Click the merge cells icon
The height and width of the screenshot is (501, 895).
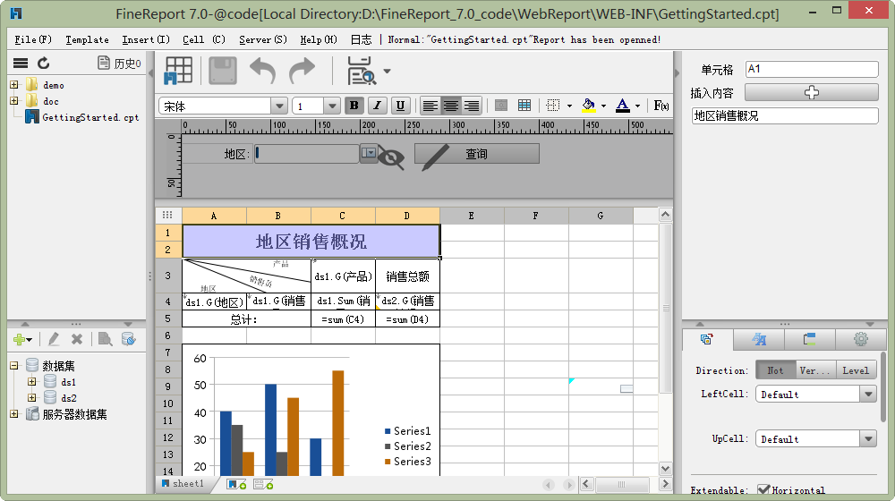(x=501, y=105)
